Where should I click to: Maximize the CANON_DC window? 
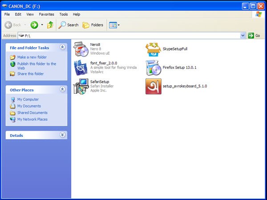(x=253, y=6)
